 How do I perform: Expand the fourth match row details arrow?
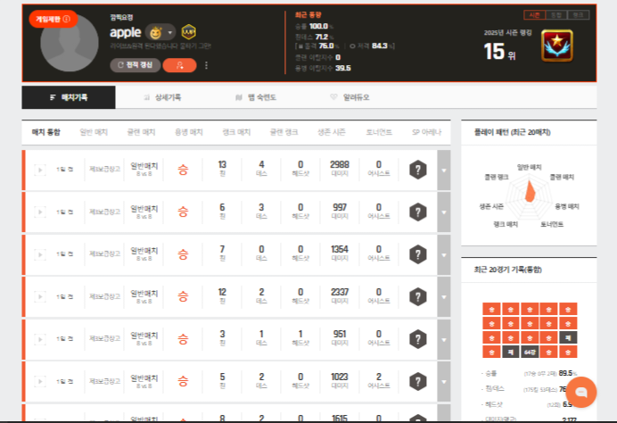click(x=444, y=298)
